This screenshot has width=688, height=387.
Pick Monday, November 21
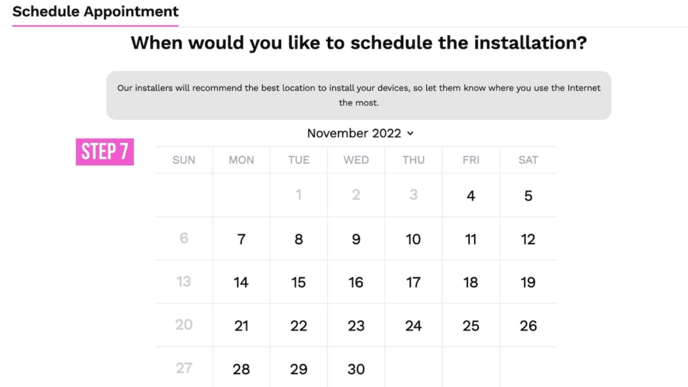point(241,326)
